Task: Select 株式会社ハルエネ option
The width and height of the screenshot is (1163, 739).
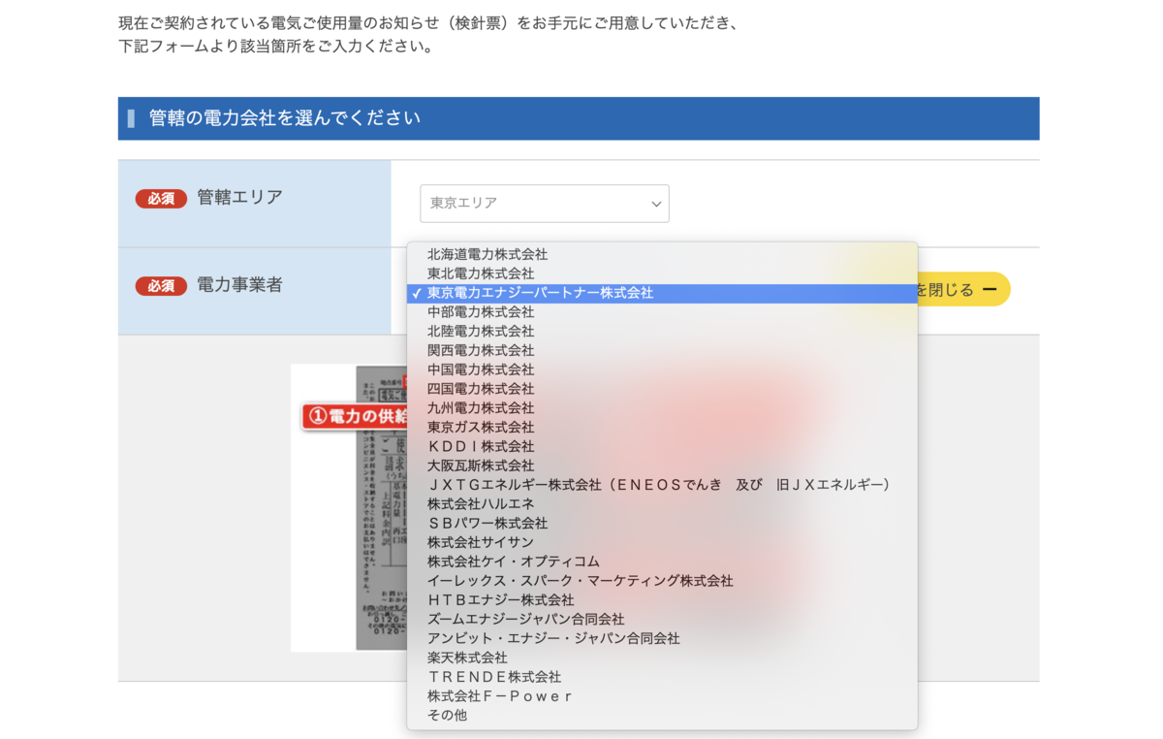Action: pos(662,504)
